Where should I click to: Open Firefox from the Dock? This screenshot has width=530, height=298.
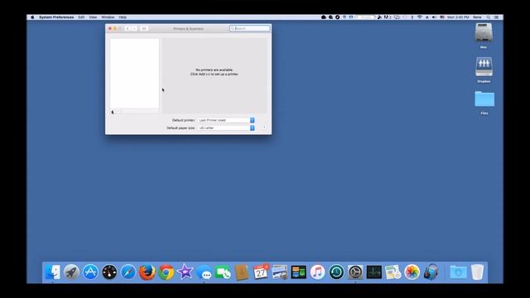point(147,272)
